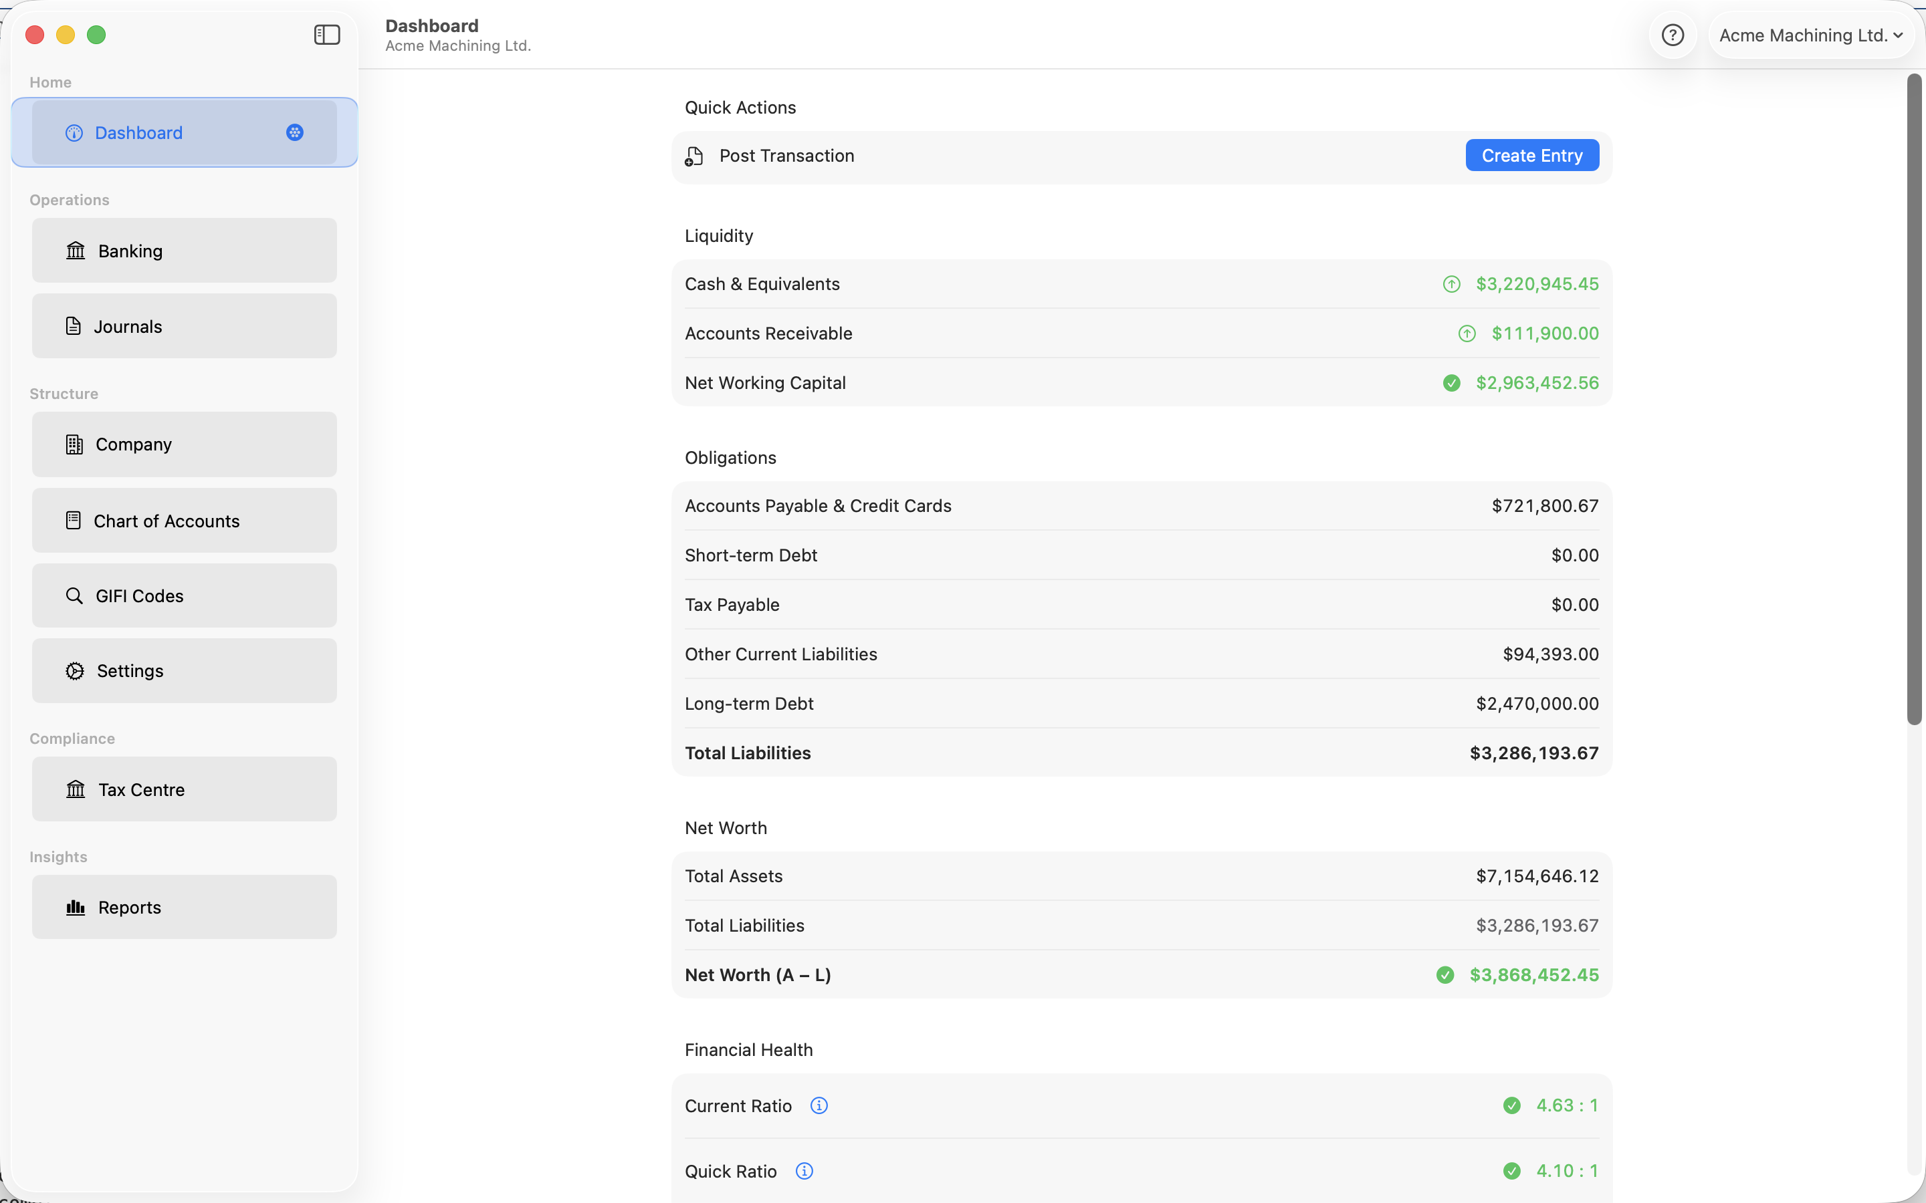Click the green check beside Quick Ratio value
Screen dimensions: 1926x1203
[x=1512, y=1170]
